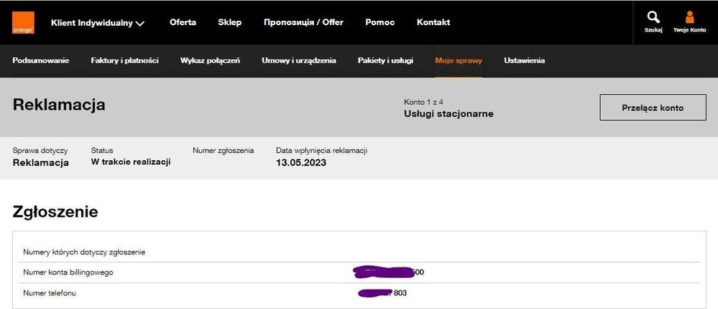Go to the Sklep menu
Image resolution: width=718 pixels, height=309 pixels.
click(230, 22)
